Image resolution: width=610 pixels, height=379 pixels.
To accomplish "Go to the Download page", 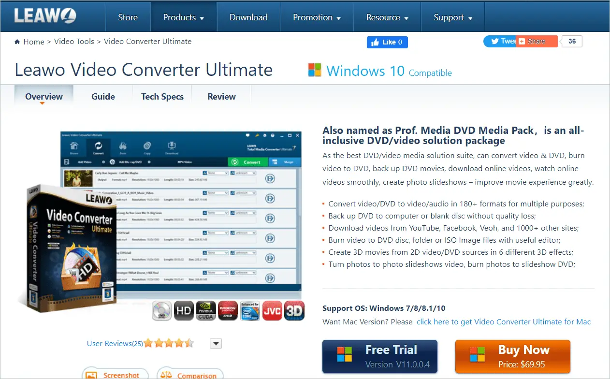I will pos(248,17).
